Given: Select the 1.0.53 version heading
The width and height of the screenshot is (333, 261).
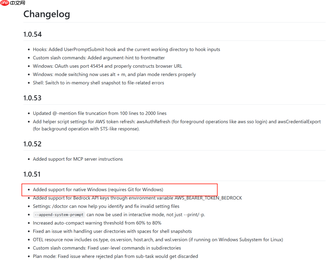Looking at the screenshot, I should coord(32,98).
